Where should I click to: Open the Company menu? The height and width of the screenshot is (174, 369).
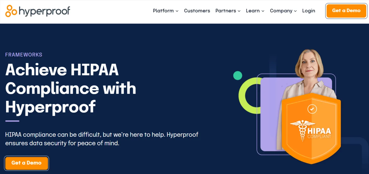283,11
